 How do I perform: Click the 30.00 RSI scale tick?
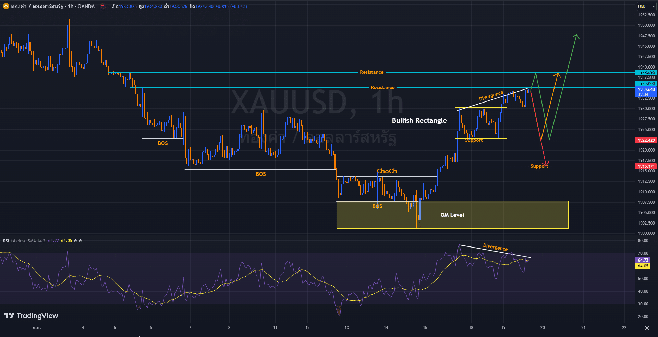pyautogui.click(x=643, y=304)
